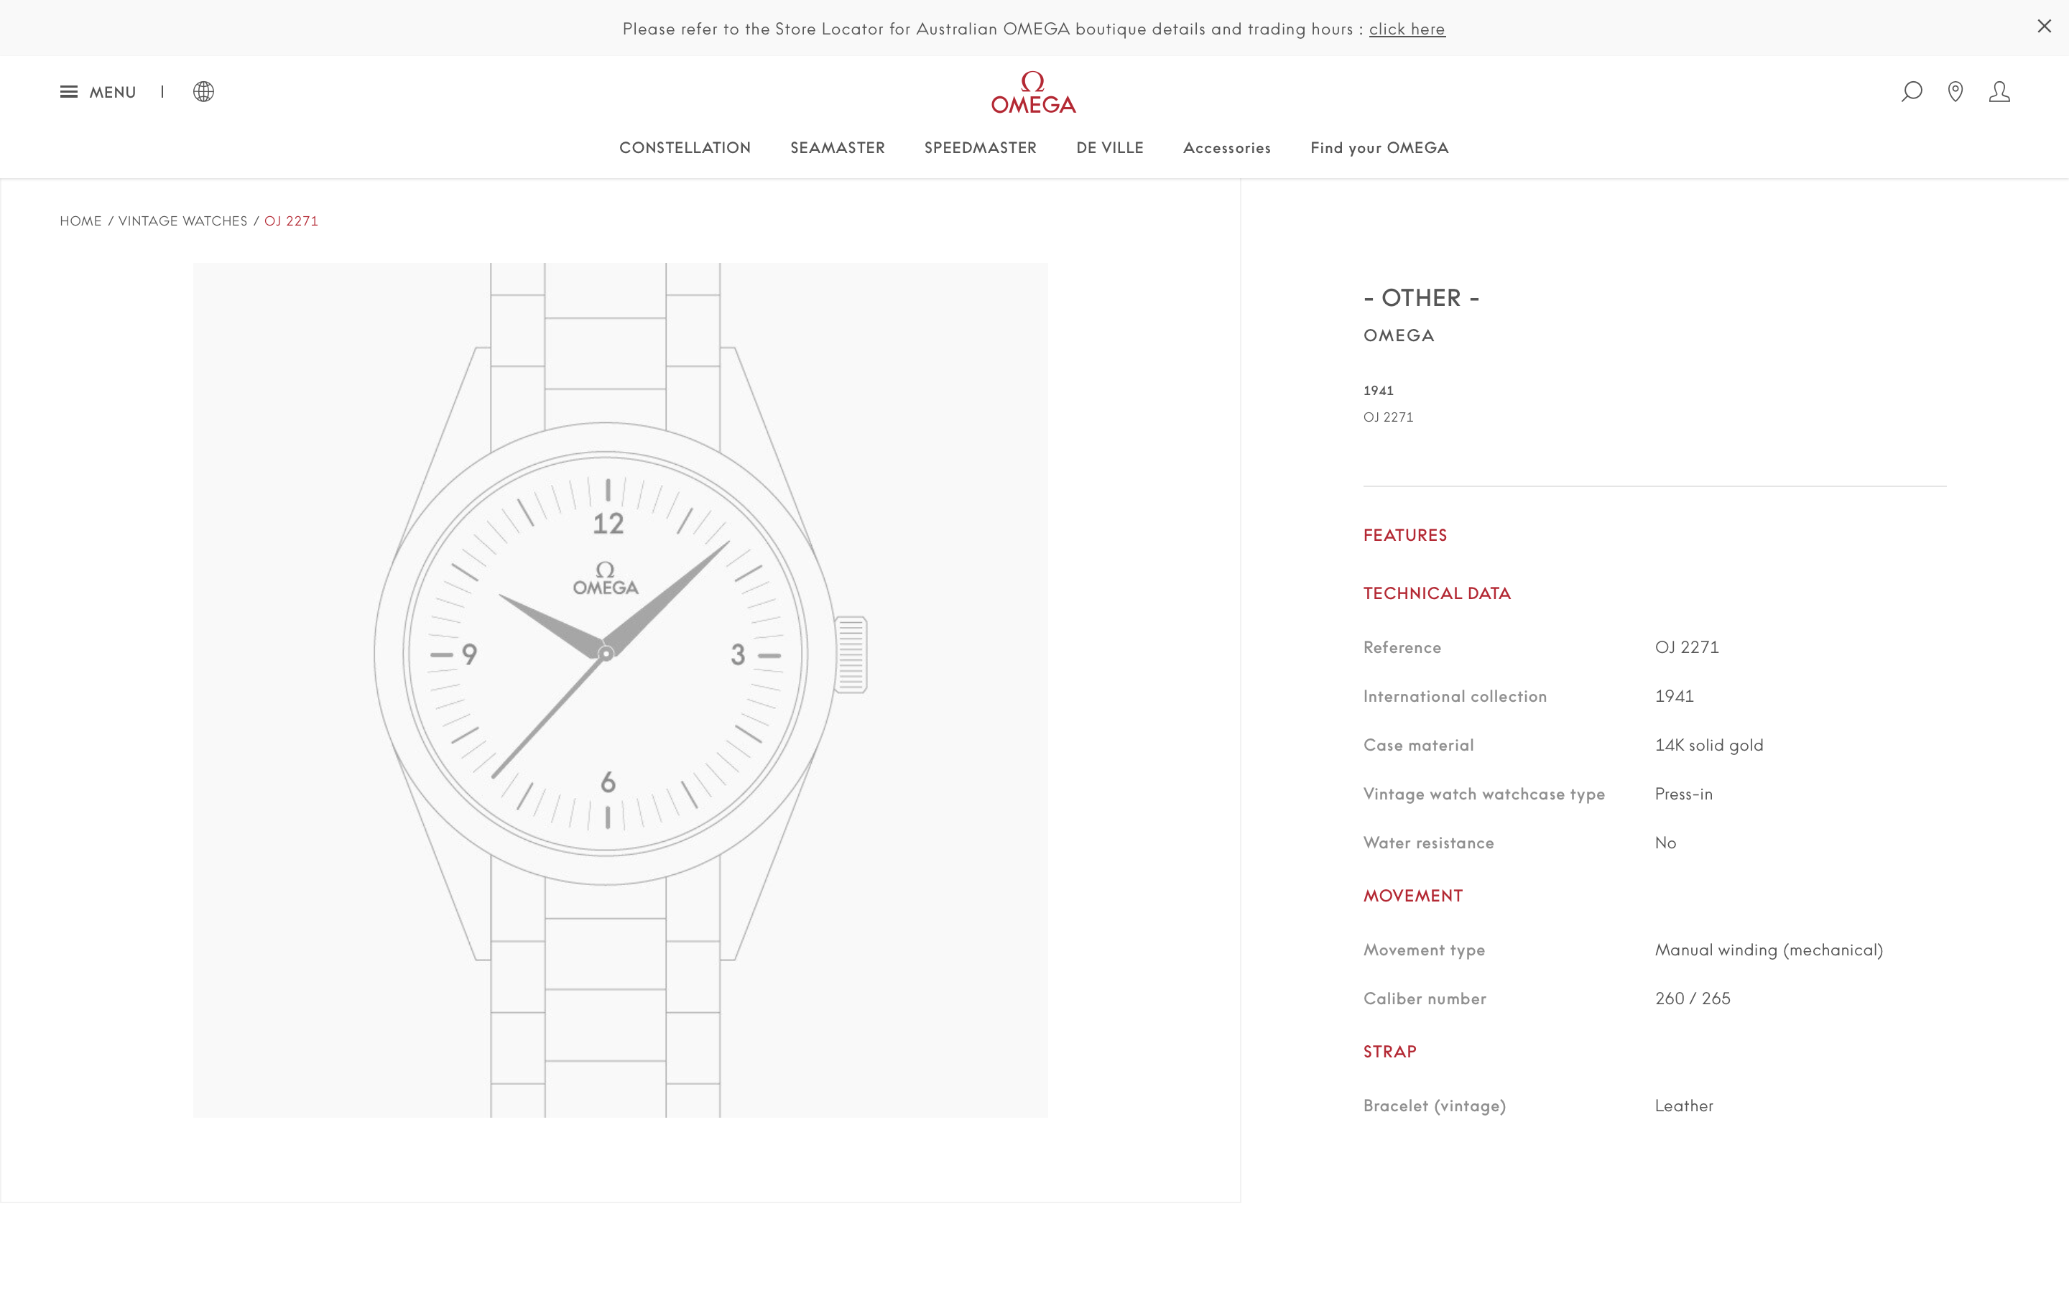
Task: Follow the 'click here' store locator link
Action: [1407, 29]
